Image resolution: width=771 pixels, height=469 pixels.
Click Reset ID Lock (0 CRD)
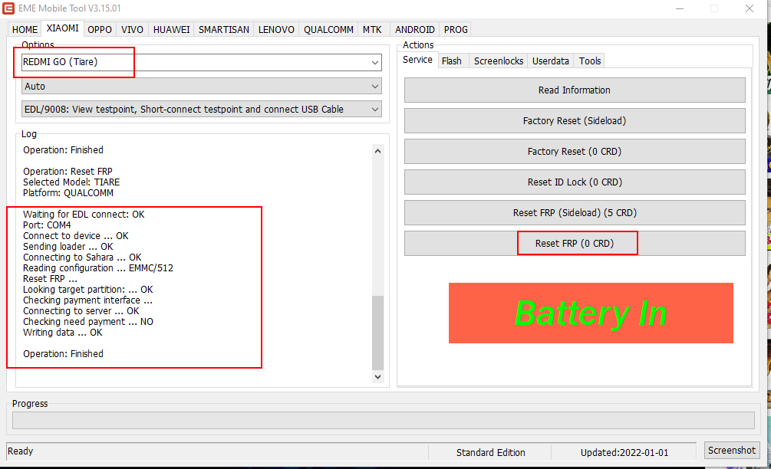tap(575, 182)
